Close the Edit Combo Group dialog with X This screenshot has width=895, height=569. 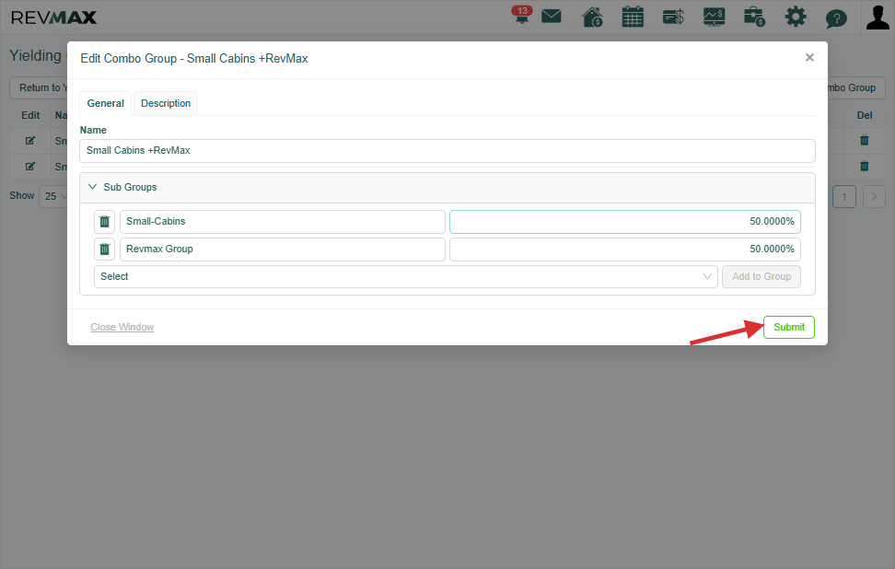click(x=809, y=58)
